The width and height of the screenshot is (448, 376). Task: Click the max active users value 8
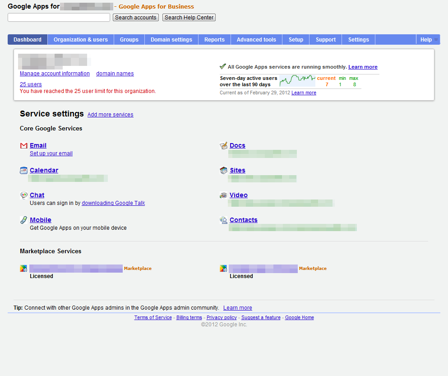355,85
